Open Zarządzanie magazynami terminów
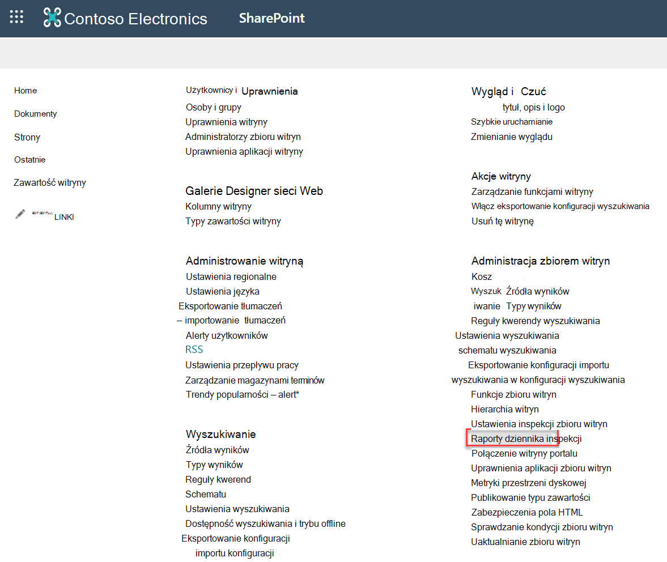 tap(255, 381)
